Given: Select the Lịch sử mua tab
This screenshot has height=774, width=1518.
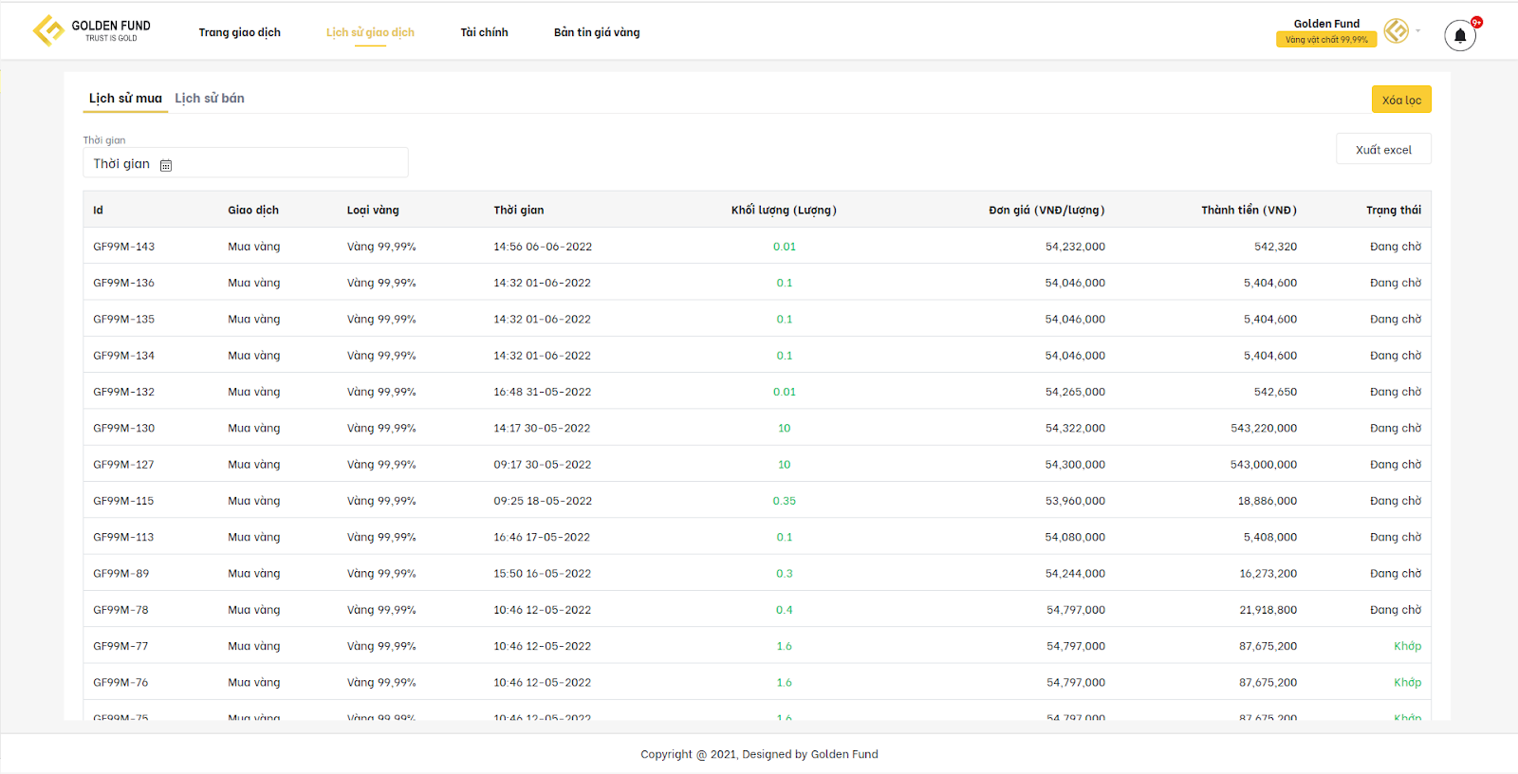Looking at the screenshot, I should (125, 99).
